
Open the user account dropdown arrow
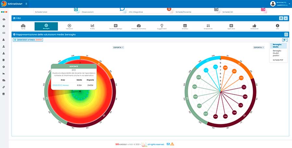click(x=289, y=4)
